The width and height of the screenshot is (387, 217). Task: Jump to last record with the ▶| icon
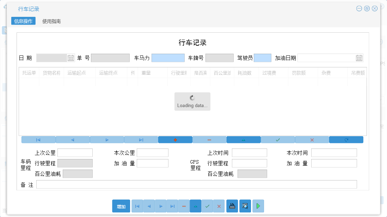(x=141, y=139)
